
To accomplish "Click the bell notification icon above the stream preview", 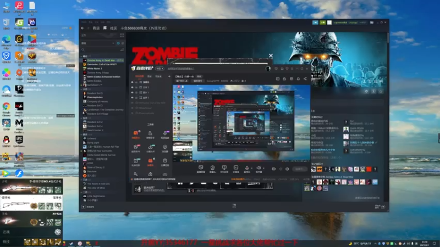I will [298, 78].
